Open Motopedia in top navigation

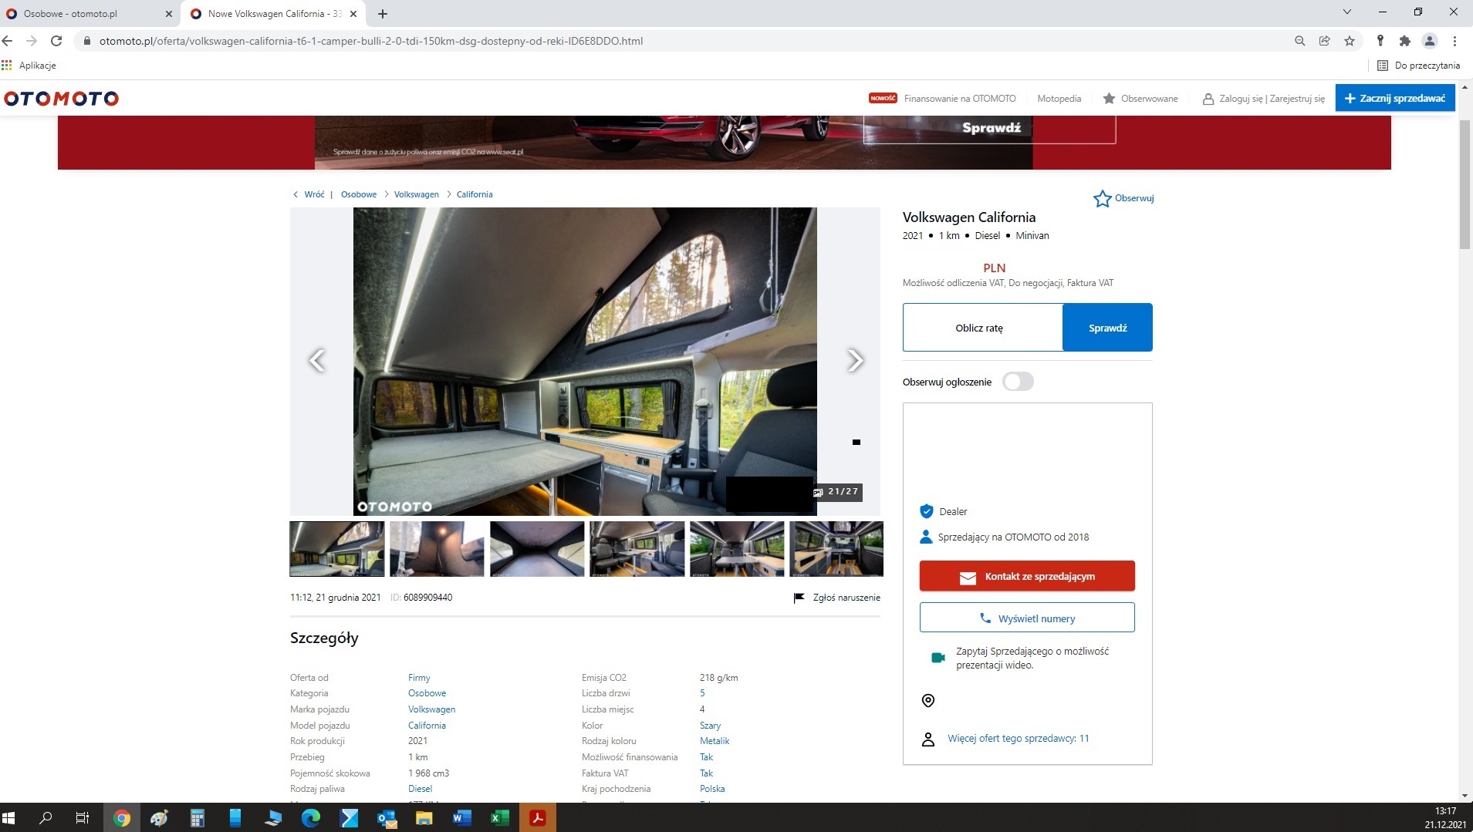tap(1059, 99)
